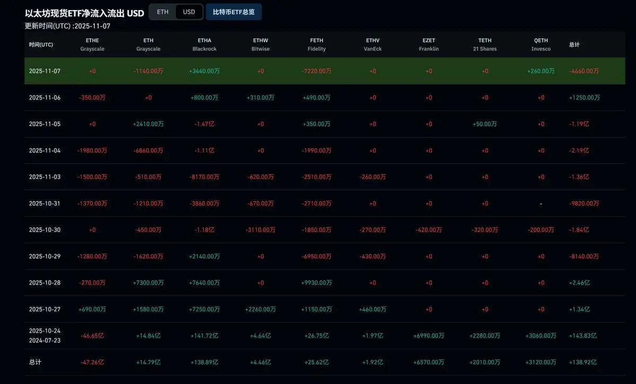This screenshot has height=384, width=636.
Task: Click the -2.19亿 total value
Action: [579, 150]
